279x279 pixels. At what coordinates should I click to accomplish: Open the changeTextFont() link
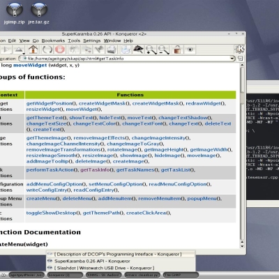tap(144, 123)
